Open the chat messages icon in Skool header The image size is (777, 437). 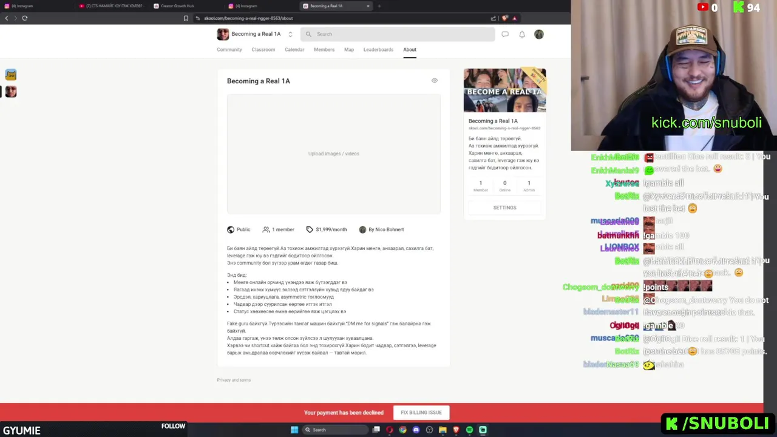[505, 35]
